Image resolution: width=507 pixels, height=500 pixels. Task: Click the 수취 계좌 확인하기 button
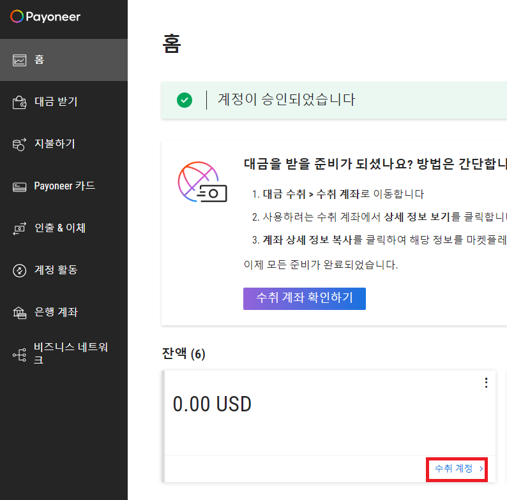(305, 298)
